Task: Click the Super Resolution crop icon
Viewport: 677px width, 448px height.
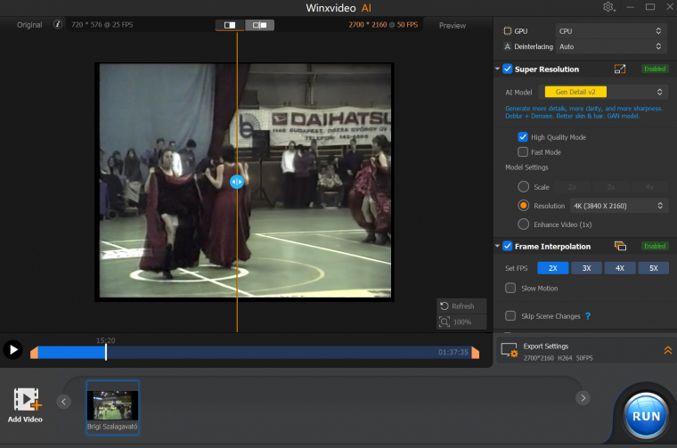Action: 620,69
